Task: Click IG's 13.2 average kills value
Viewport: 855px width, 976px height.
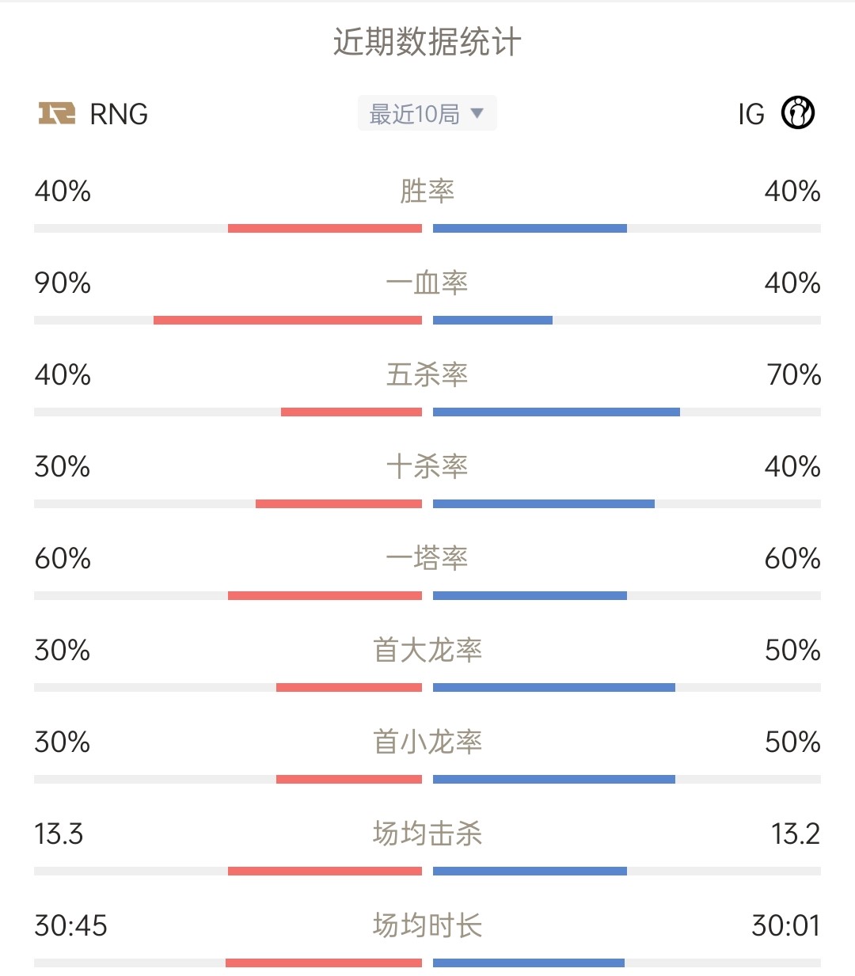Action: click(x=796, y=834)
